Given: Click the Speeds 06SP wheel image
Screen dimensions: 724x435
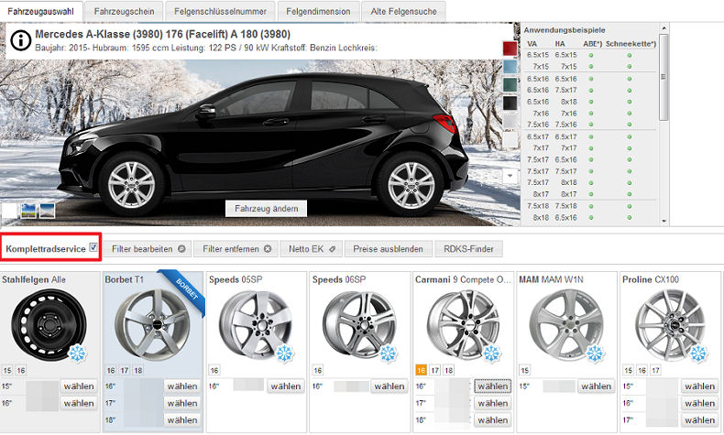Looking at the screenshot, I should click(359, 325).
